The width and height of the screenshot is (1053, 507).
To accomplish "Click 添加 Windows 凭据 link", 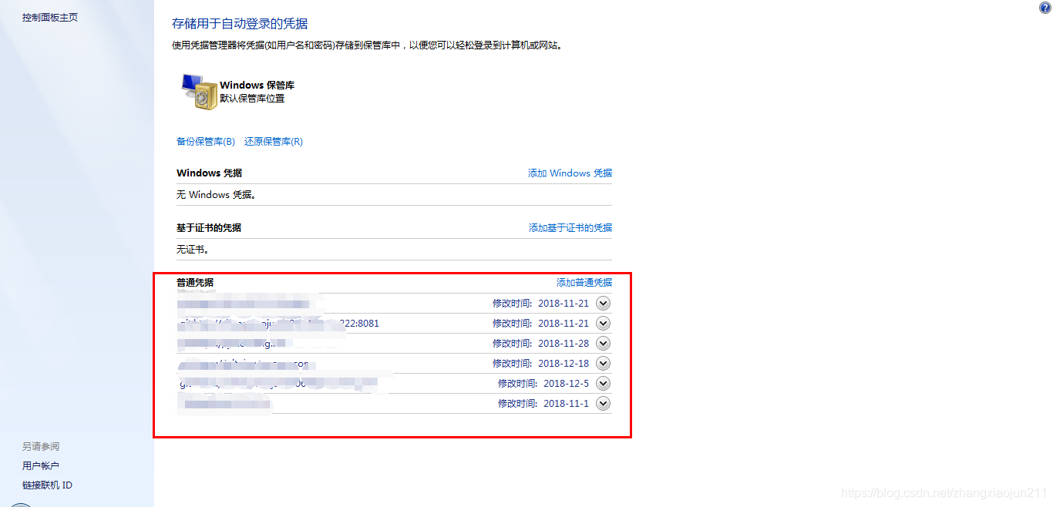I will (x=570, y=173).
